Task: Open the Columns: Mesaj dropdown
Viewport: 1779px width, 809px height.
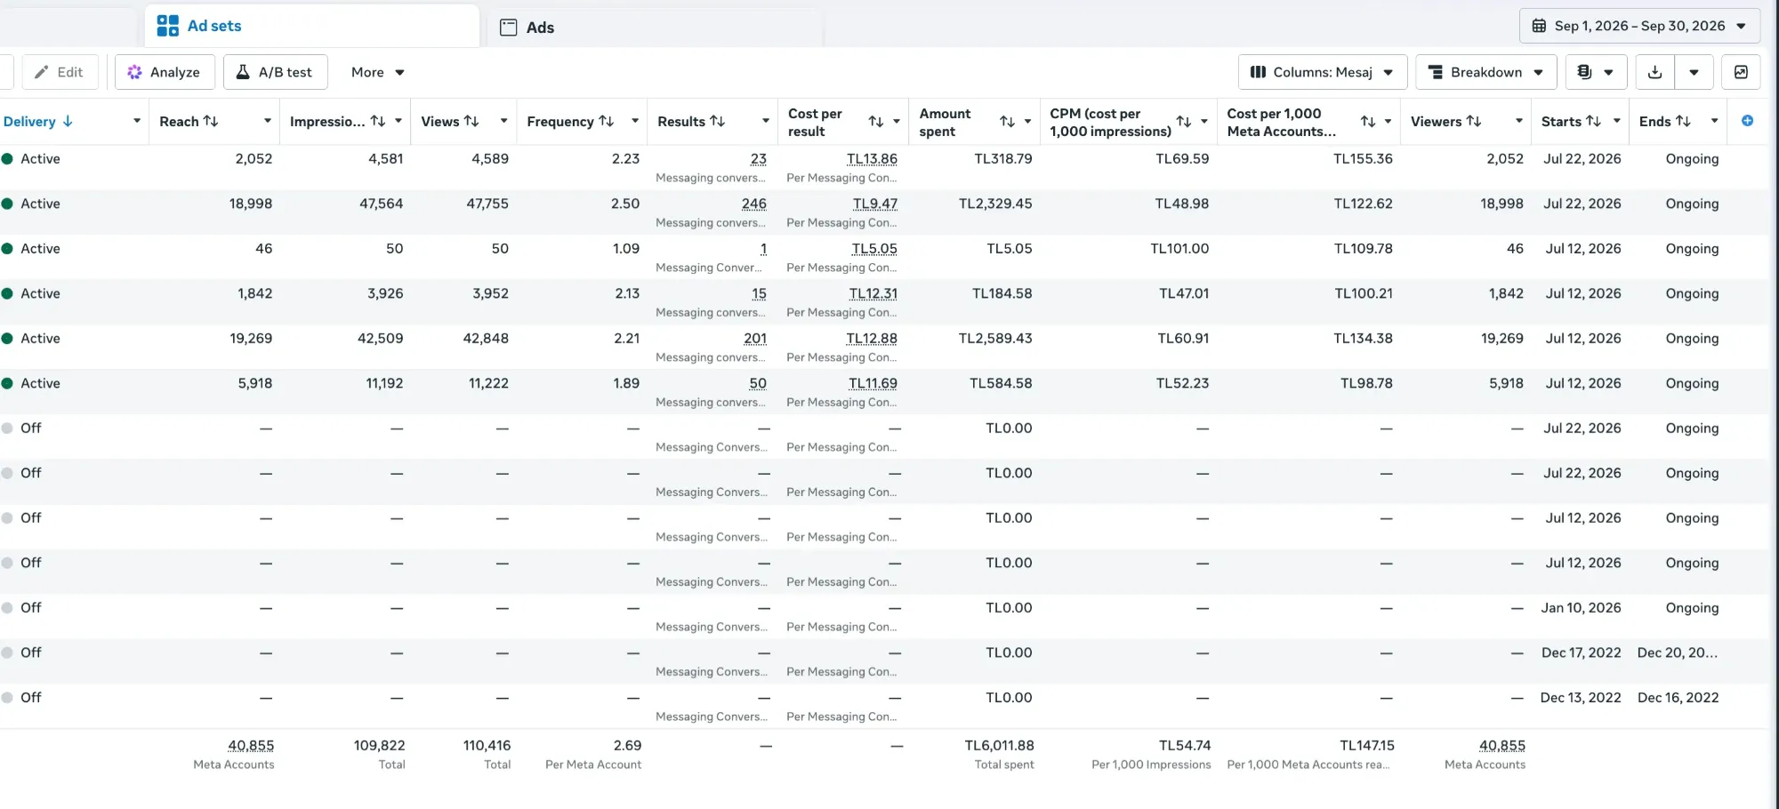Action: pos(1323,72)
